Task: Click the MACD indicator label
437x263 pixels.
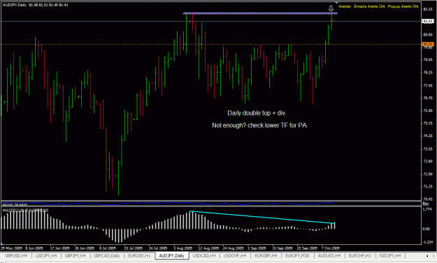Action: click(x=25, y=210)
